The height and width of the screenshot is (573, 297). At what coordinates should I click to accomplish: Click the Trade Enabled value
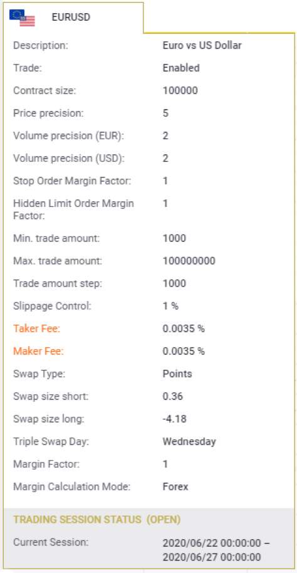click(181, 68)
